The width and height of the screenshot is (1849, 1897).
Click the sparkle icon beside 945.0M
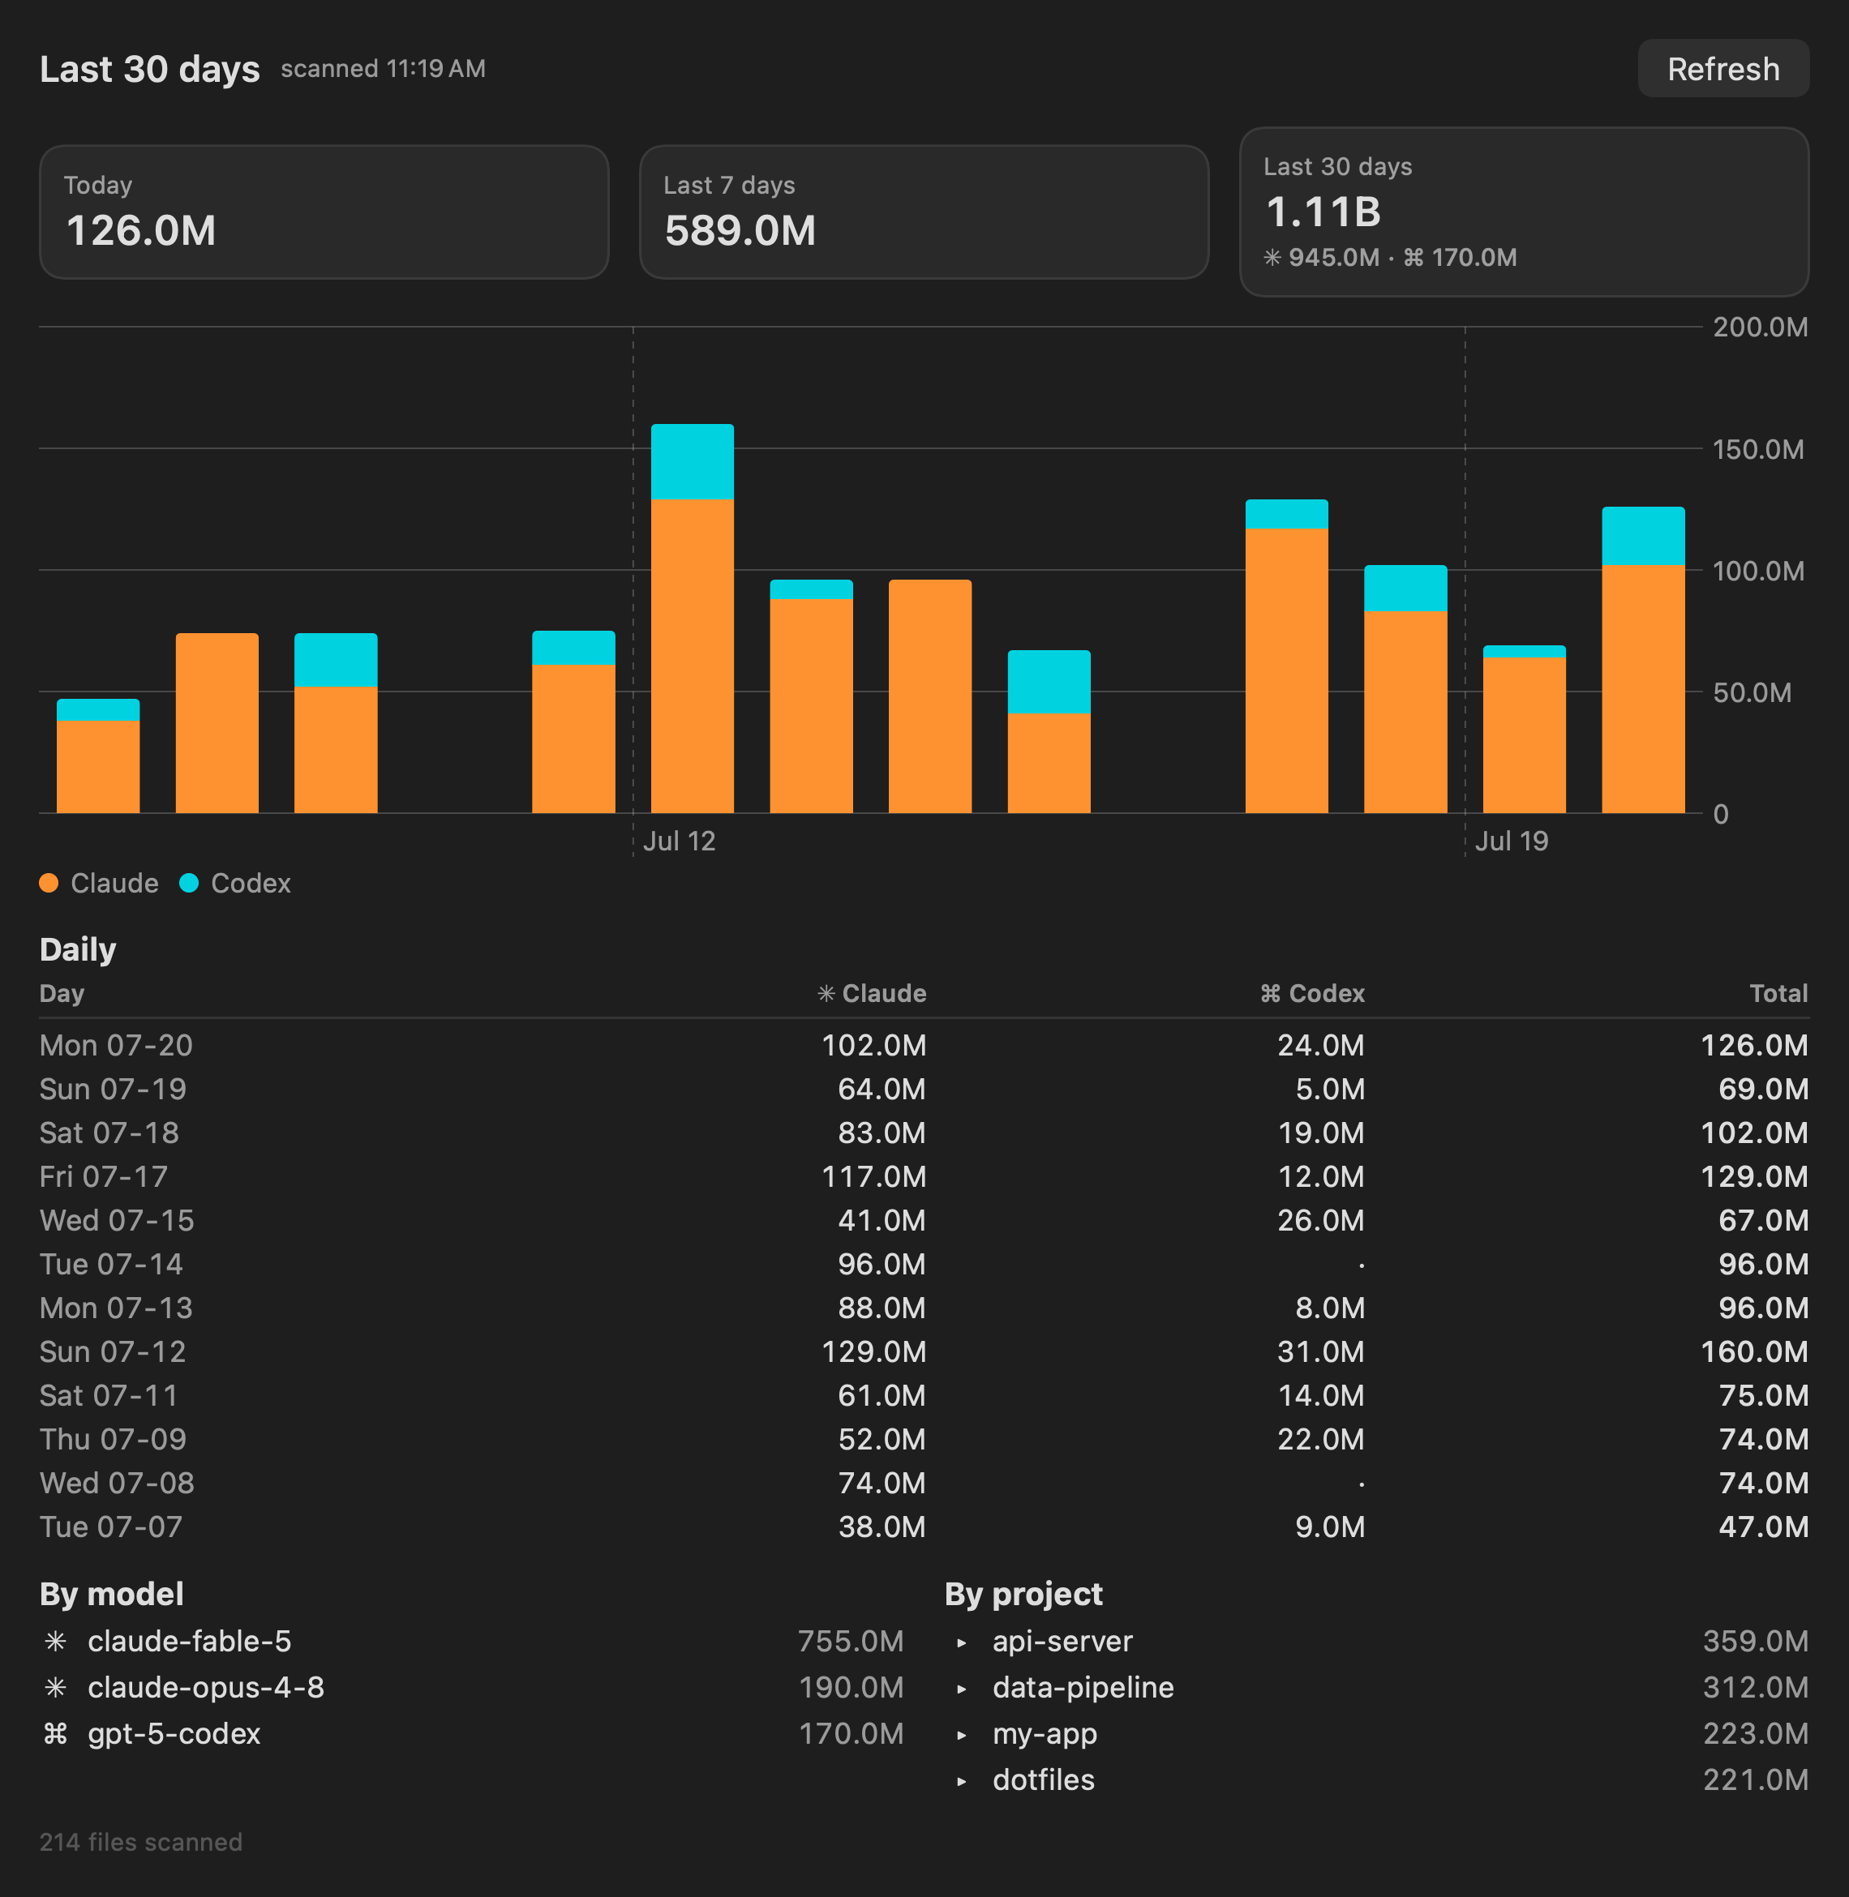click(x=1272, y=257)
